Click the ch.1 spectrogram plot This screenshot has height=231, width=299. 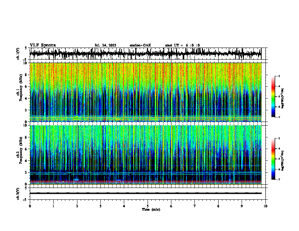pyautogui.click(x=145, y=92)
